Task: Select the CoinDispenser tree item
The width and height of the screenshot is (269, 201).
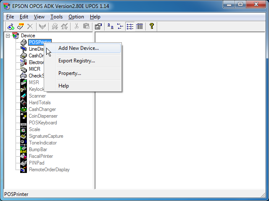Action: click(x=43, y=116)
